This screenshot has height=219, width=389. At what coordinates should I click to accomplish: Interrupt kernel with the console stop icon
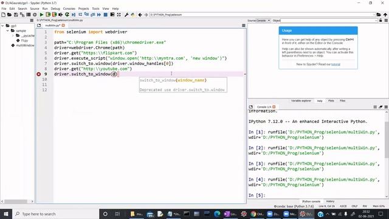click(375, 107)
